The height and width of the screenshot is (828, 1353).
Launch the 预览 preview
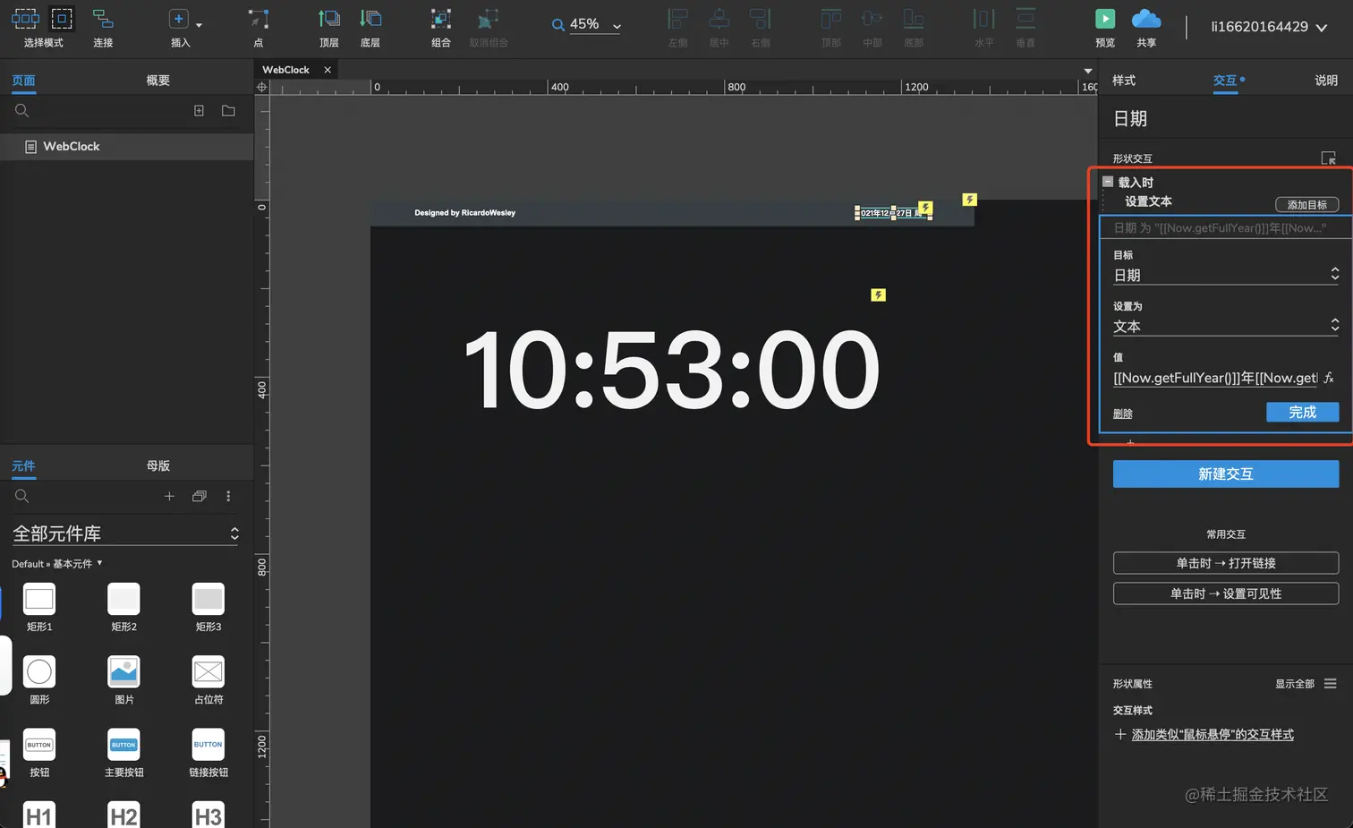(x=1105, y=19)
